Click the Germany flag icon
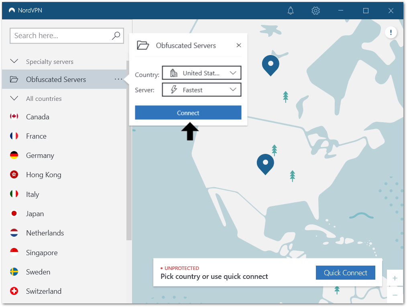The width and height of the screenshot is (407, 307). point(14,155)
